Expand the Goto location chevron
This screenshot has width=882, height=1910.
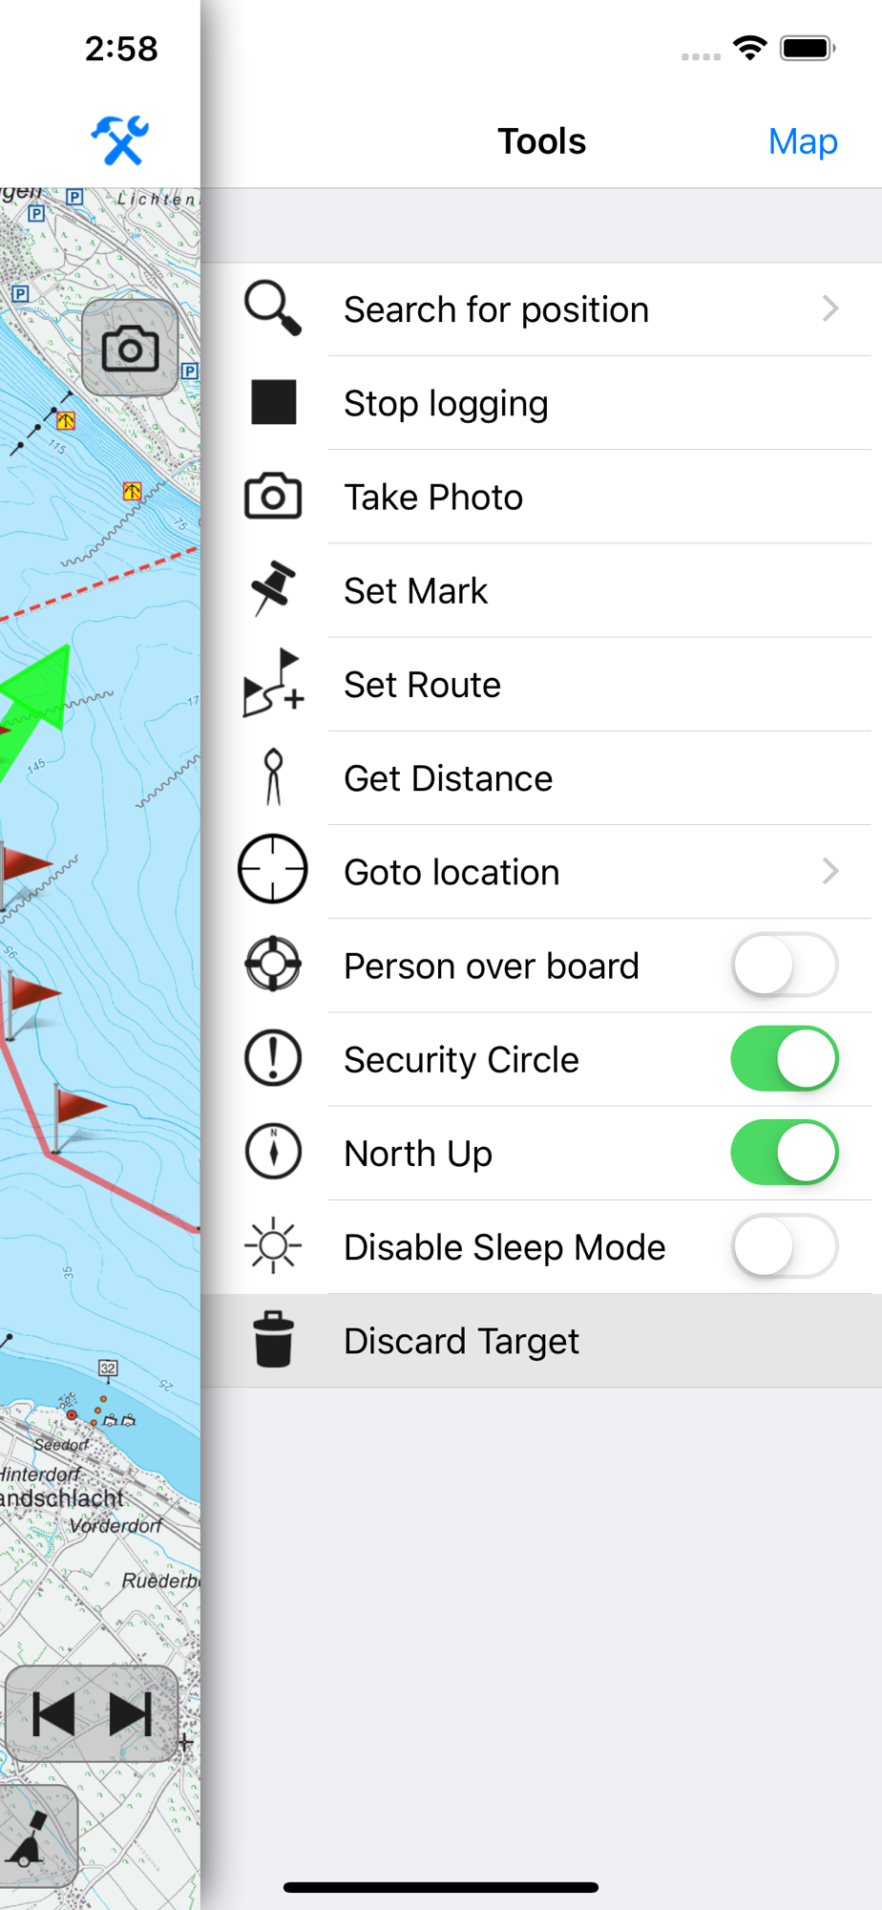[830, 871]
